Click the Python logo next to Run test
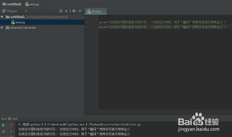 (x=9, y=118)
